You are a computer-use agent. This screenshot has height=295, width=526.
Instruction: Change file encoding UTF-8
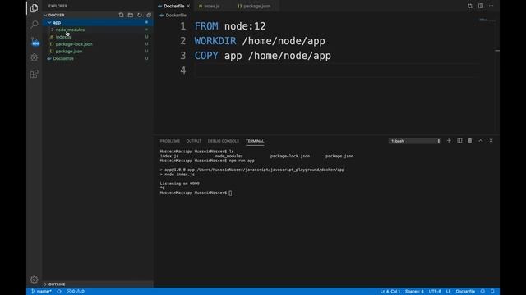coord(435,292)
